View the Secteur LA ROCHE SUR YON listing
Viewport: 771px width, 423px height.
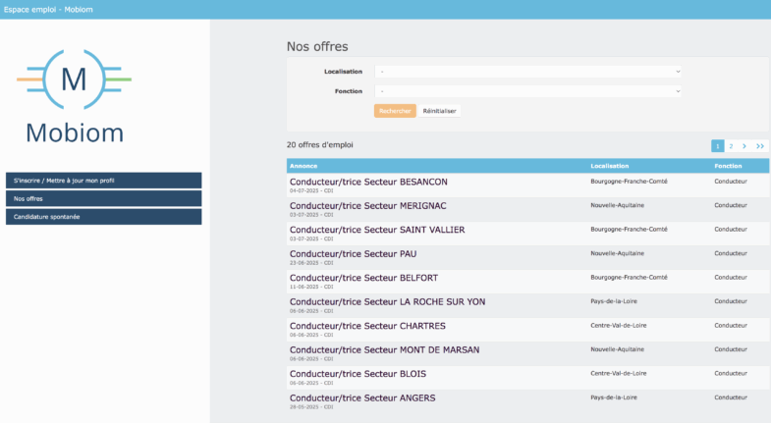click(x=387, y=301)
